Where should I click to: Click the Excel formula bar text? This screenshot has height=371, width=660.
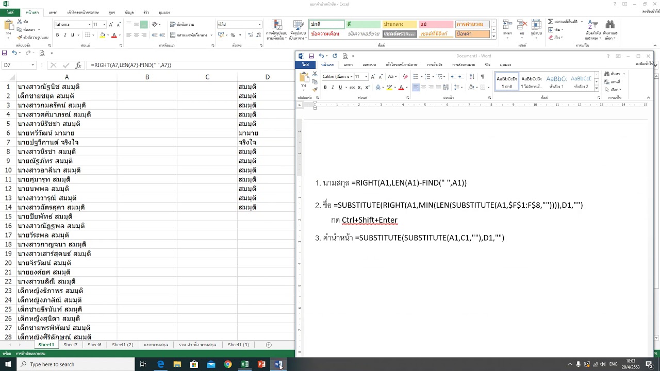tap(131, 65)
